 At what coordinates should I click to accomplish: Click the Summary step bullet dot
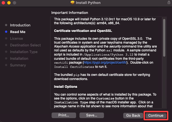coord(6,65)
